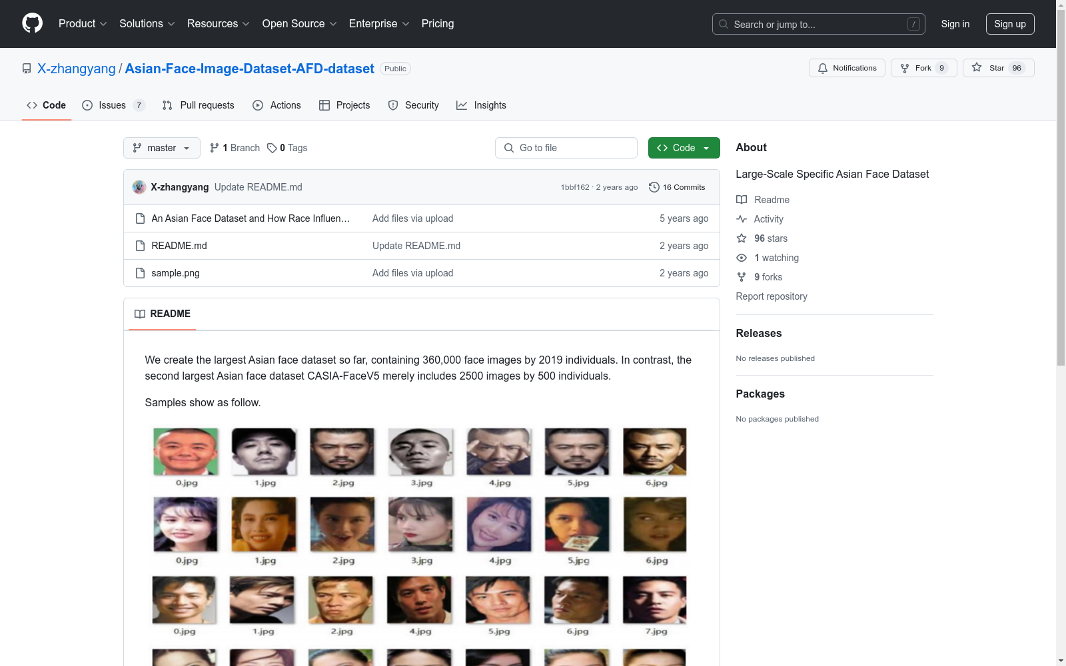The image size is (1066, 666).
Task: Expand the Product menu
Action: tap(82, 24)
